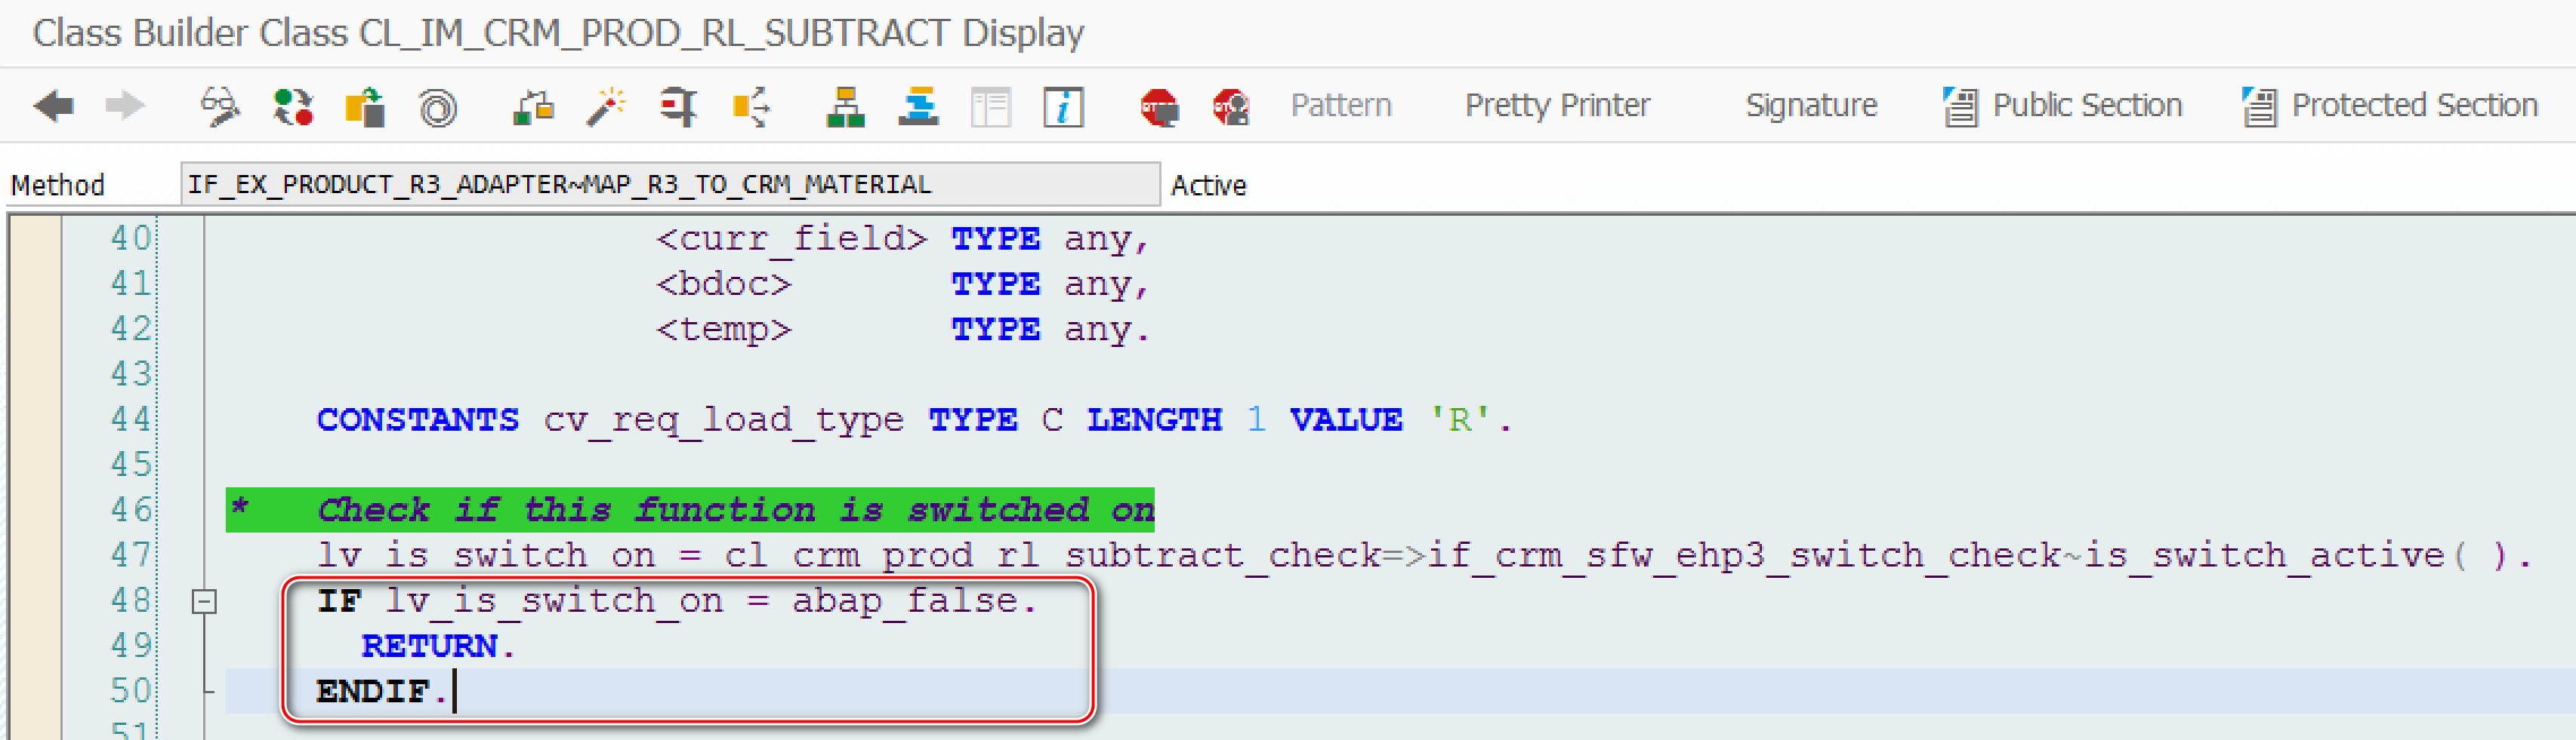Image resolution: width=2576 pixels, height=740 pixels.
Task: Click the Protected Section document icon
Action: 2259,106
